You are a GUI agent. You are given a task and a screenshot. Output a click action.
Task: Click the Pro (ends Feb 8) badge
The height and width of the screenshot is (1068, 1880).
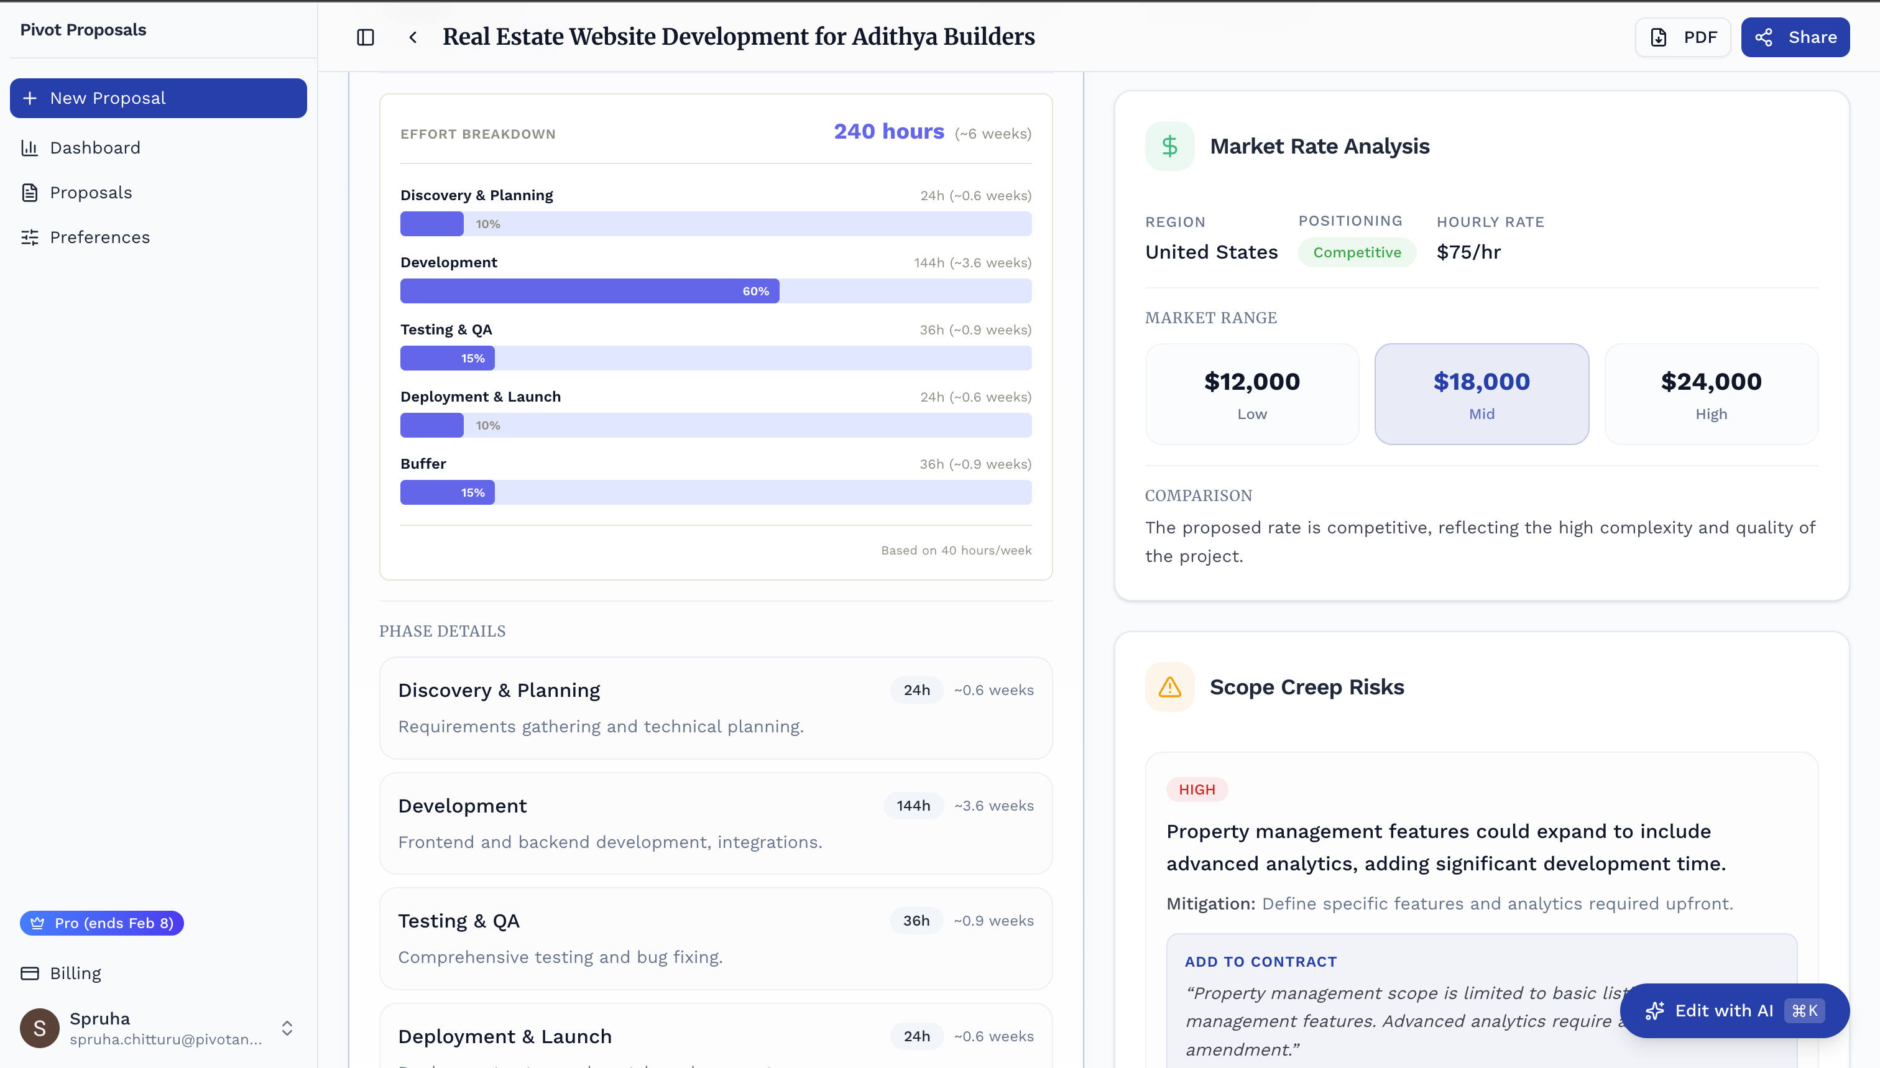101,923
